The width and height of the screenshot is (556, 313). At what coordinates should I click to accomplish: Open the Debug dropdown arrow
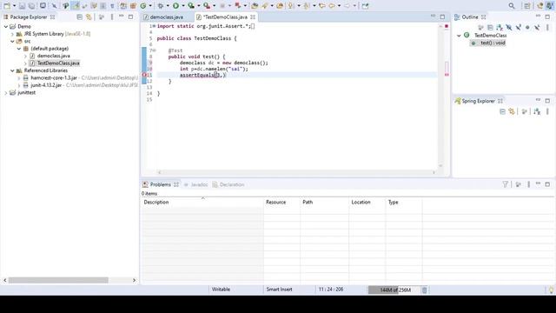click(x=168, y=6)
